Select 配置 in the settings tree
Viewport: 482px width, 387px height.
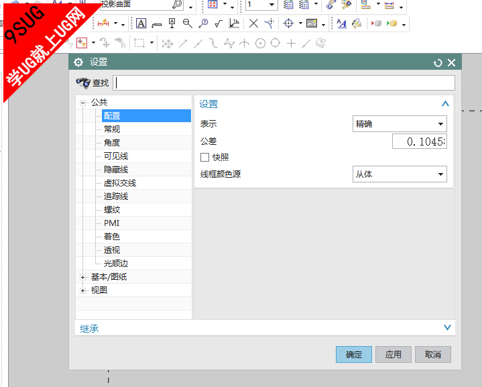pyautogui.click(x=112, y=115)
